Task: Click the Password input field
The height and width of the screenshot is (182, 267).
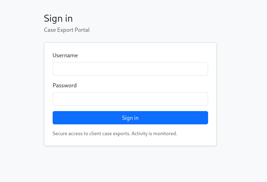Action: tap(130, 99)
